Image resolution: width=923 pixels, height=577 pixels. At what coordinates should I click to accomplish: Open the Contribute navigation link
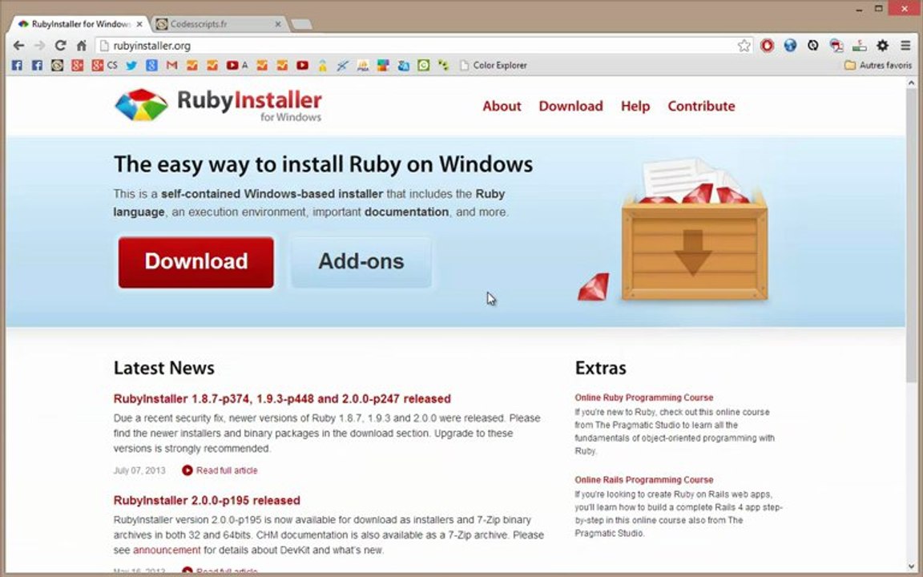[x=701, y=106]
